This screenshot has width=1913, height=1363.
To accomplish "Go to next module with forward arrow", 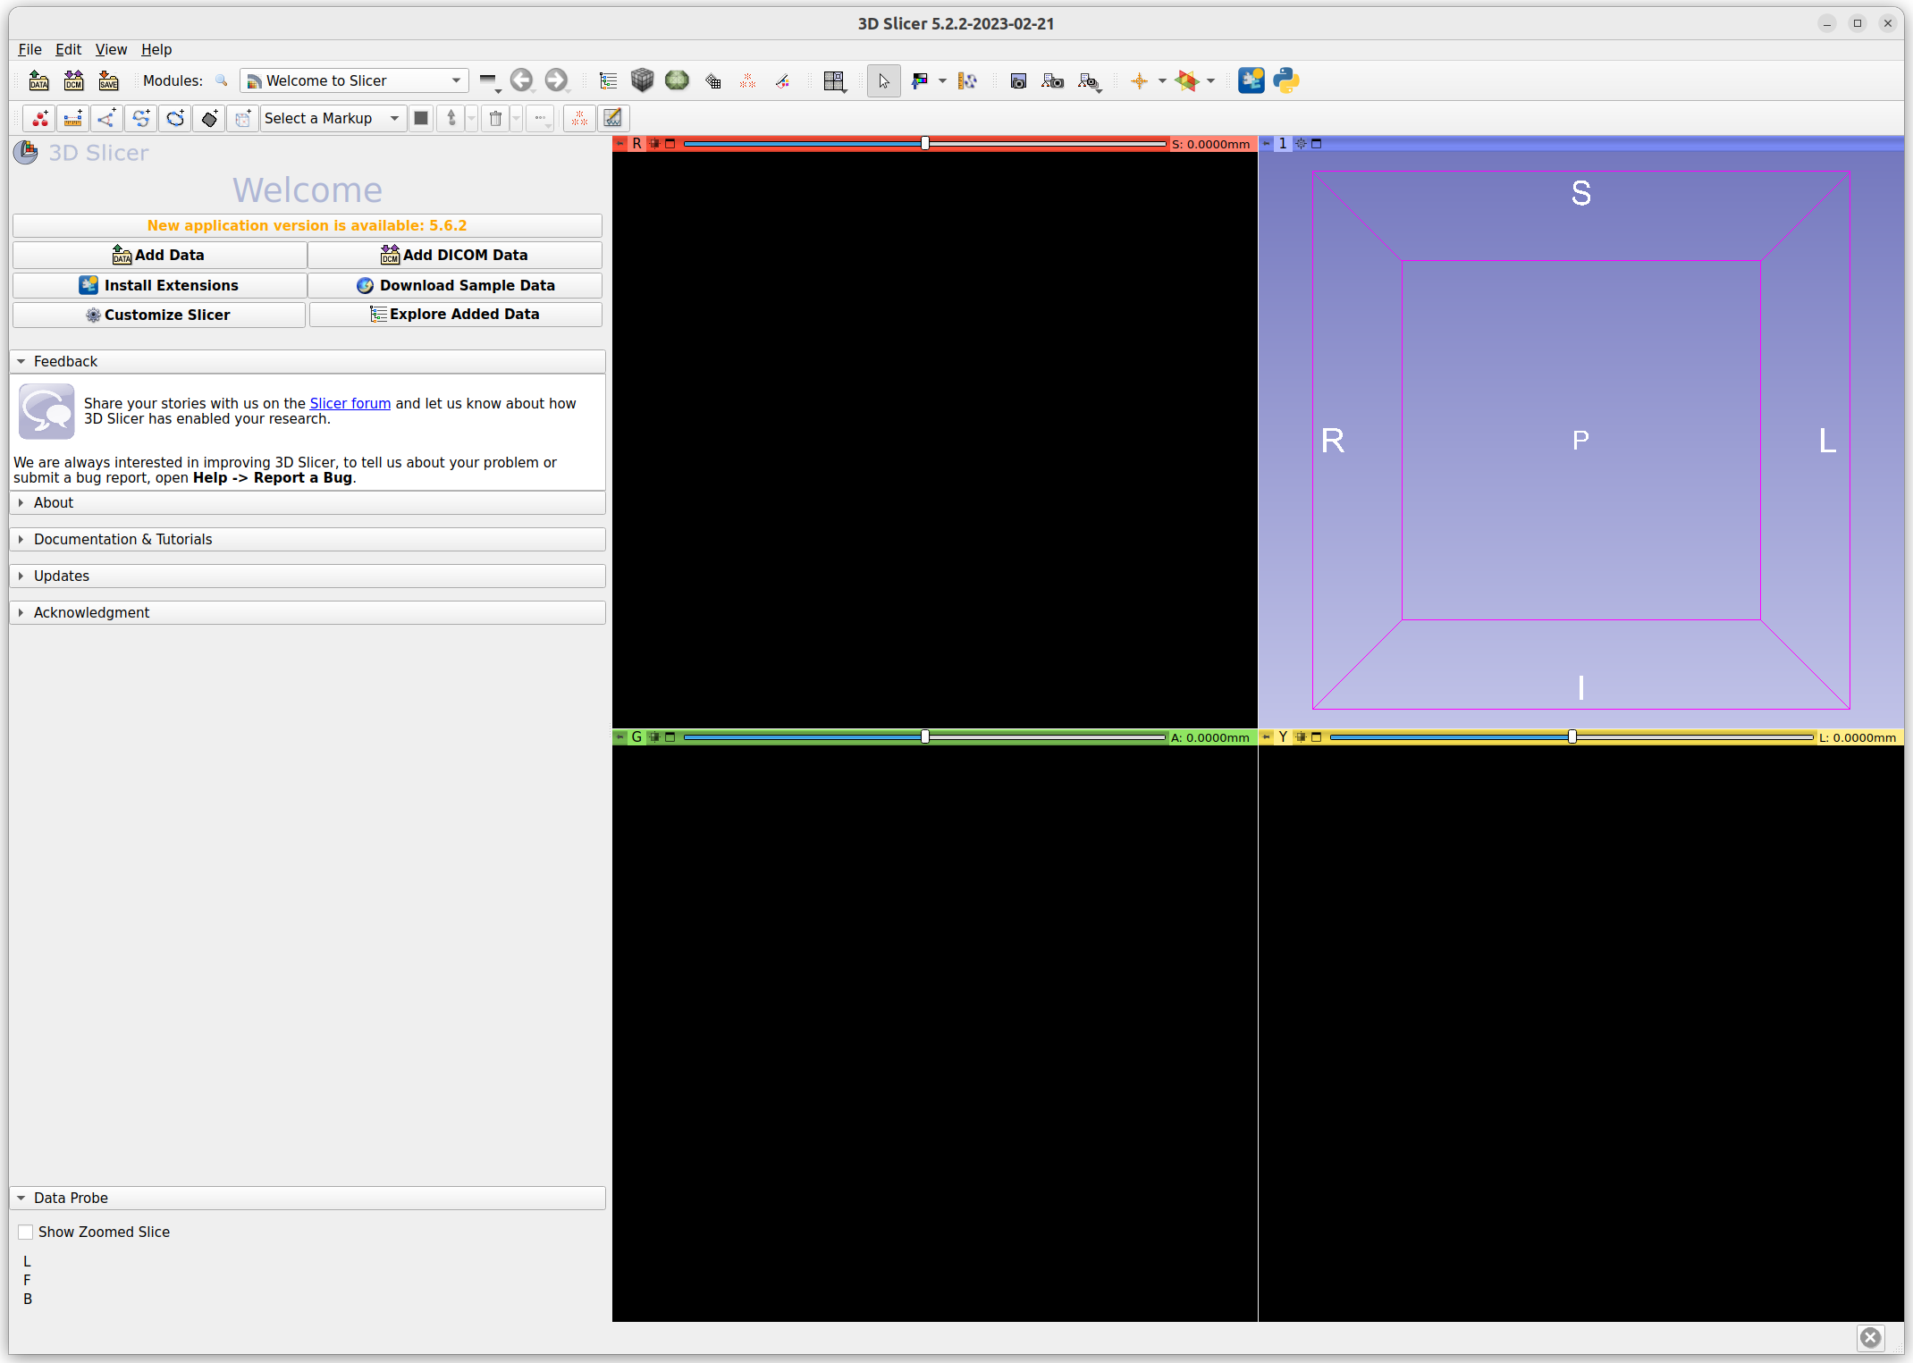I will [x=556, y=80].
